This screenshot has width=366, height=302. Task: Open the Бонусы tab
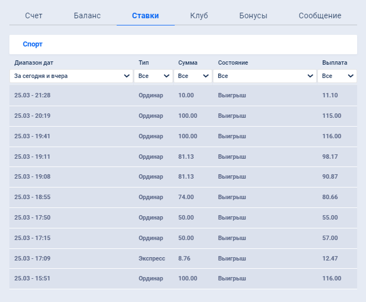click(x=253, y=15)
